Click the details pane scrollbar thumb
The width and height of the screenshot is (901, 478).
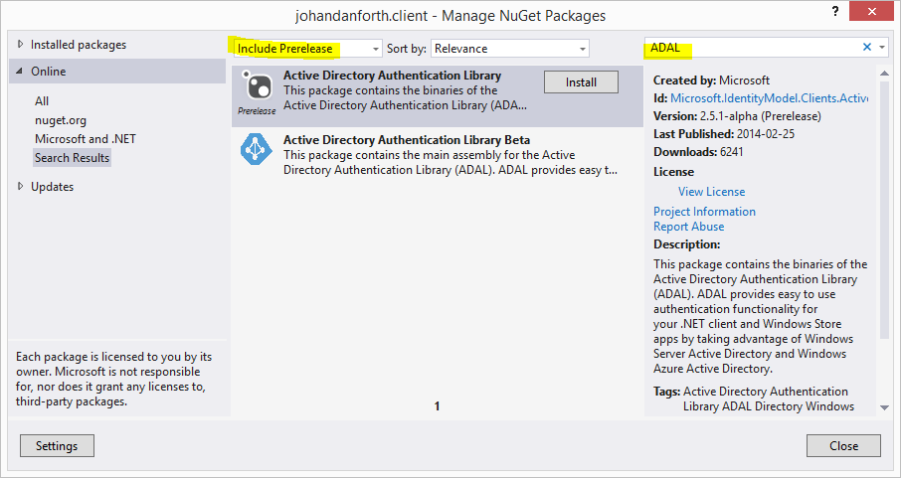(884, 208)
